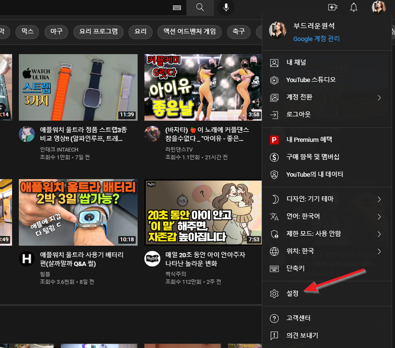Select the 믹스 filter chip

coord(27,32)
